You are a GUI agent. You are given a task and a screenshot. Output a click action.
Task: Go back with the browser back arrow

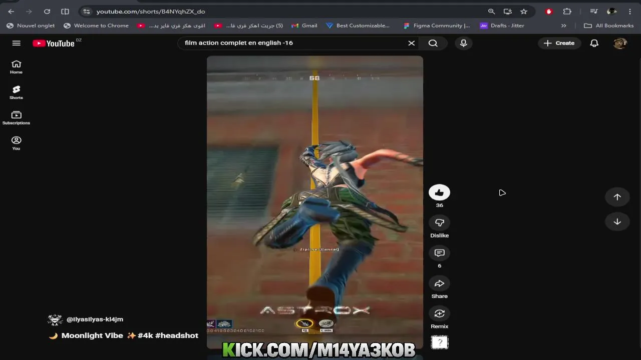click(x=11, y=11)
